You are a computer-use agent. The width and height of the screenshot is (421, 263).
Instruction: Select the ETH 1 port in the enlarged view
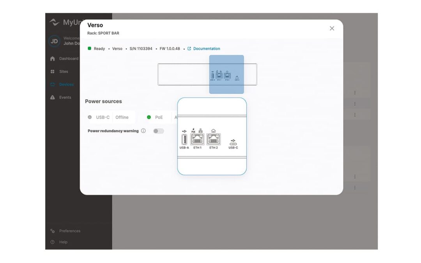(197, 139)
